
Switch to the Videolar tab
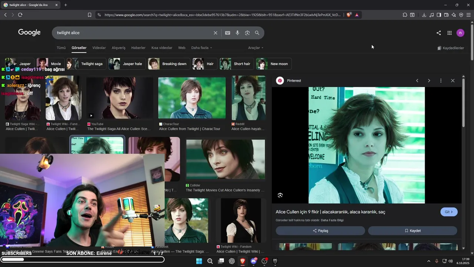pyautogui.click(x=99, y=48)
